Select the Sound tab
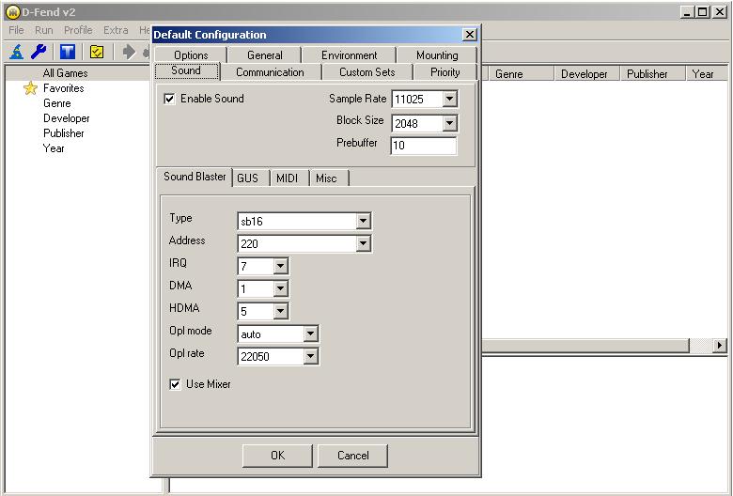The image size is (733, 496). [186, 70]
